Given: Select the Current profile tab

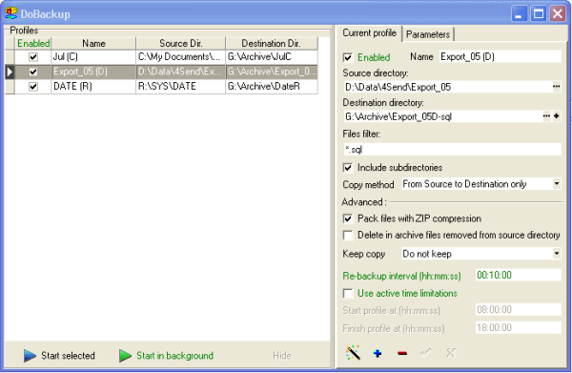Looking at the screenshot, I should 369,32.
